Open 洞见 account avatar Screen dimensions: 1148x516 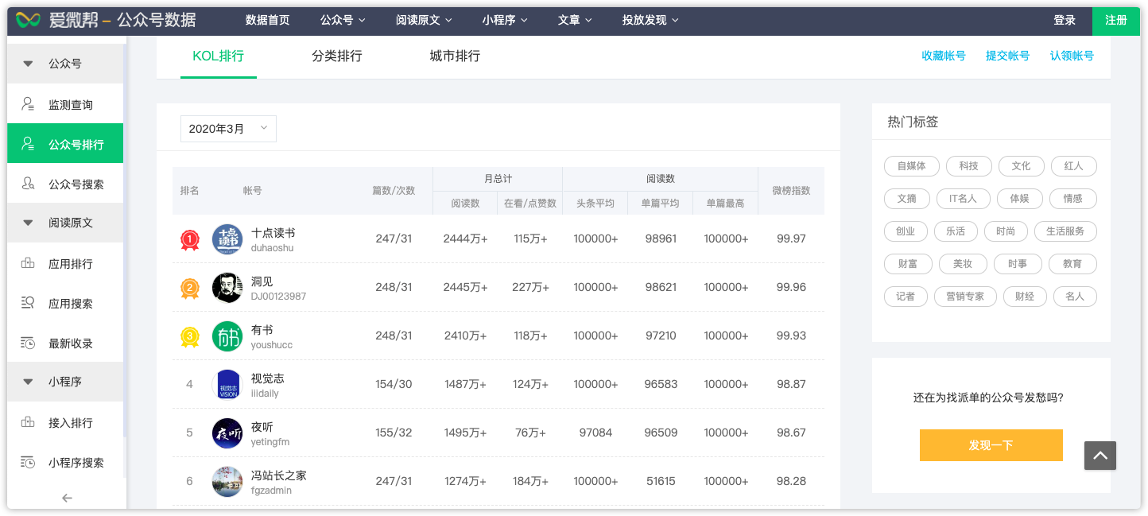coord(227,288)
